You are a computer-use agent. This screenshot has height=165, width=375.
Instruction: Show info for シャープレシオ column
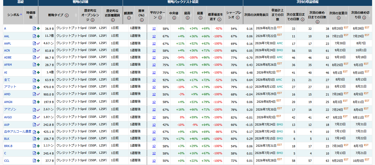(x=237, y=17)
